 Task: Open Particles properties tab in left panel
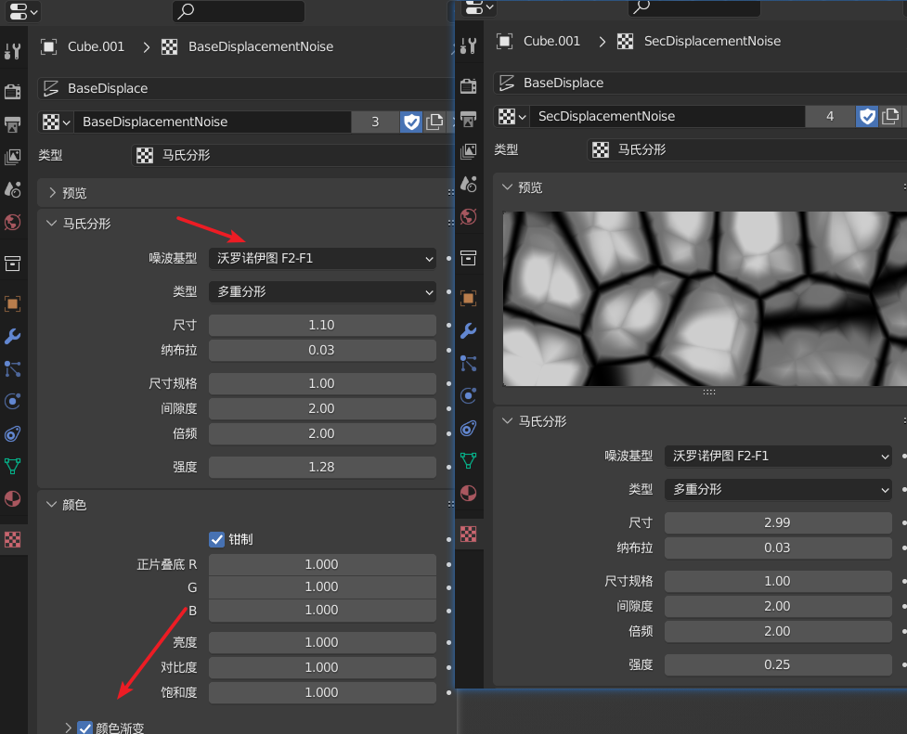click(x=13, y=368)
